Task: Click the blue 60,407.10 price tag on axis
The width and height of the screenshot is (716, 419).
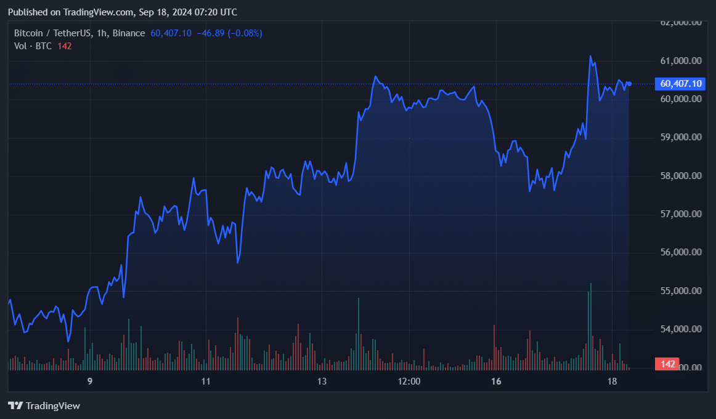Action: [x=680, y=84]
